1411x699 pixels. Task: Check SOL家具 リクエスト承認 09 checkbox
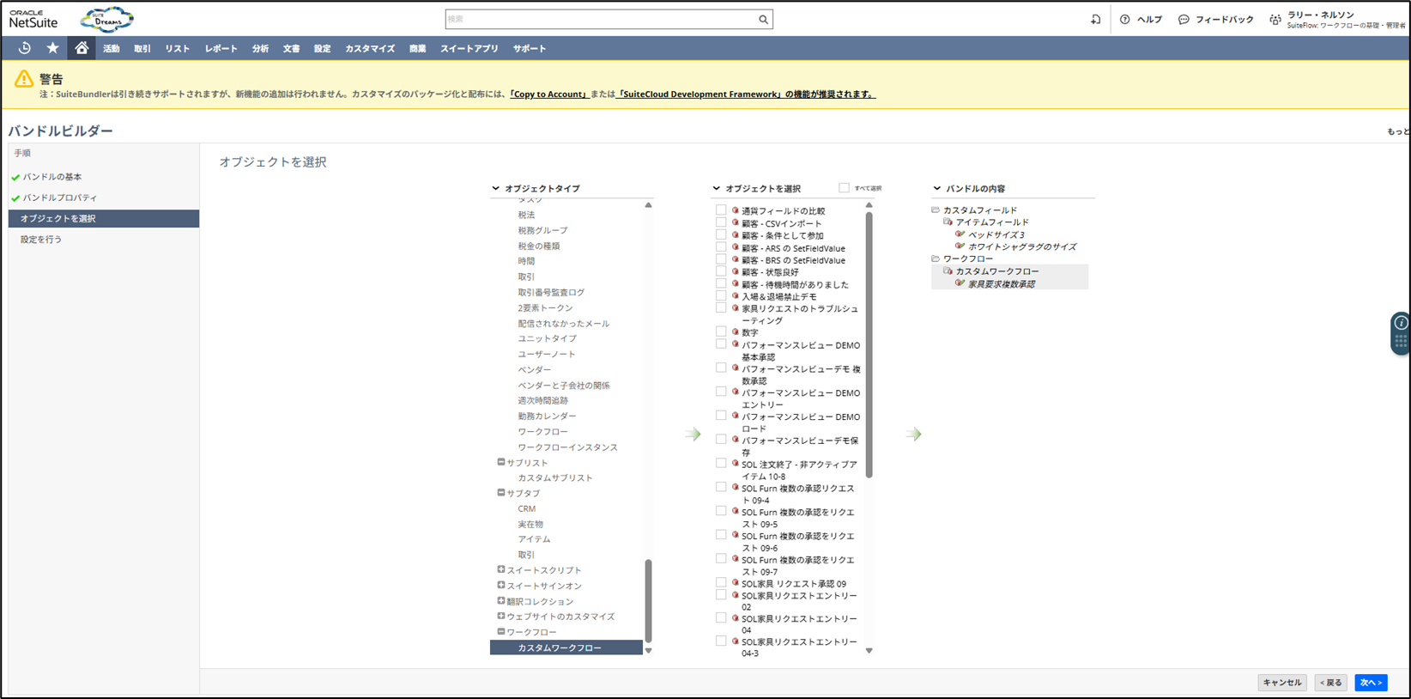point(721,582)
